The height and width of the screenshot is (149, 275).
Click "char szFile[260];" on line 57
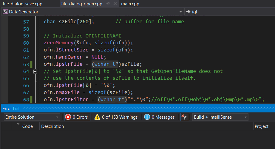click(x=69, y=21)
